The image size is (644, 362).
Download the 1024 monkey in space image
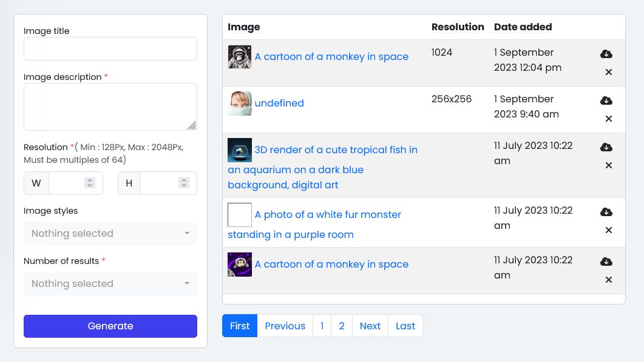pos(606,54)
